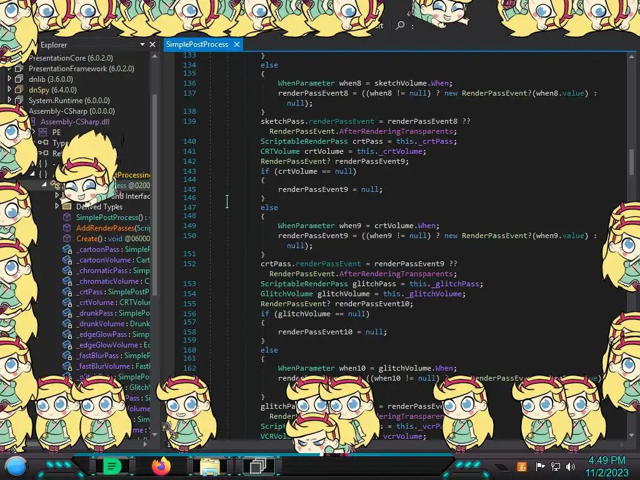This screenshot has height=480, width=640.
Task: Click the System.Runtime assembly icon
Action: pos(19,100)
